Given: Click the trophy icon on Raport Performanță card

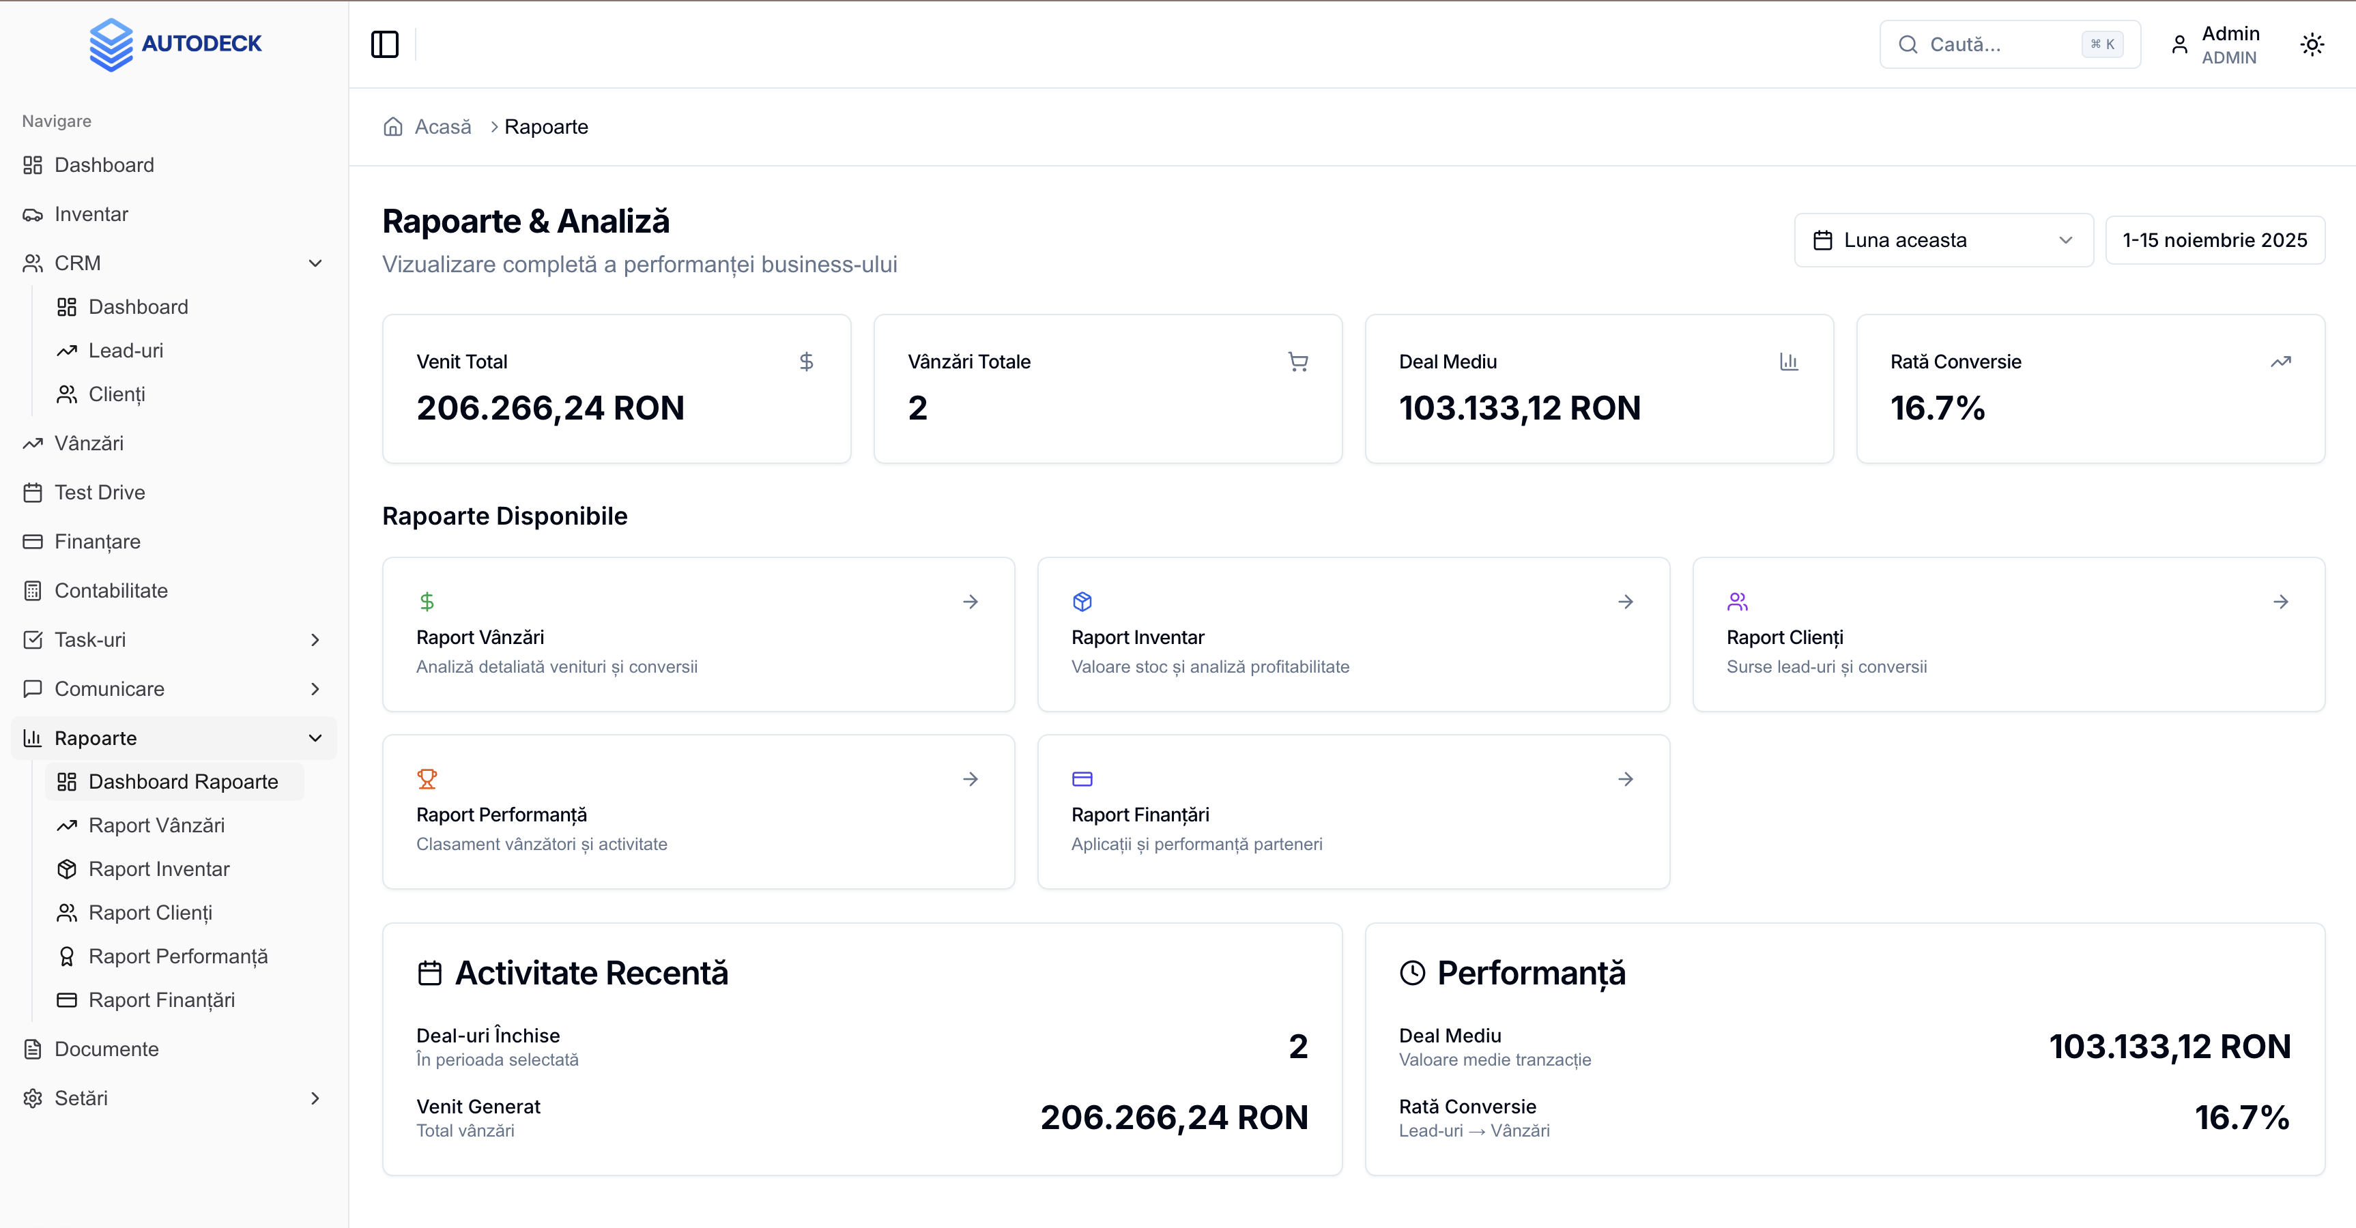Looking at the screenshot, I should coord(427,779).
